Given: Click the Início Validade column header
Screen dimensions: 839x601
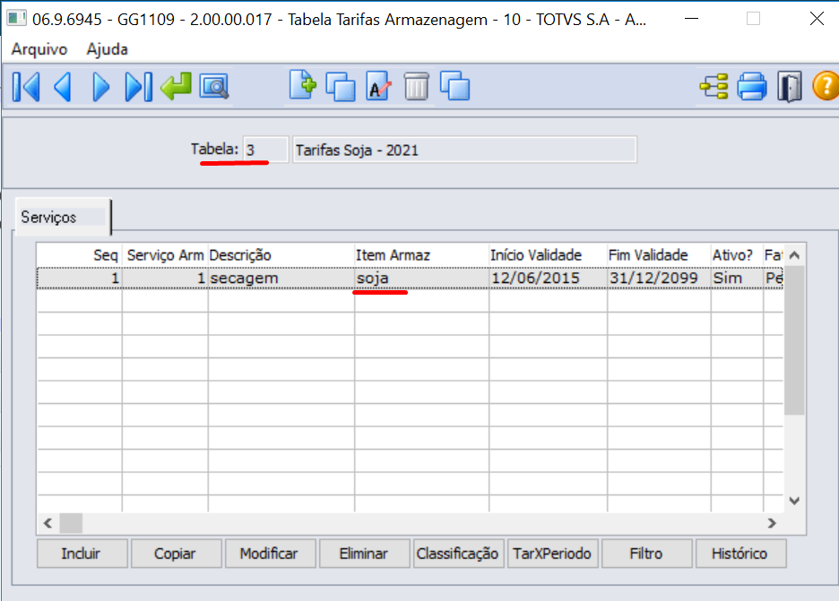Looking at the screenshot, I should [x=548, y=255].
